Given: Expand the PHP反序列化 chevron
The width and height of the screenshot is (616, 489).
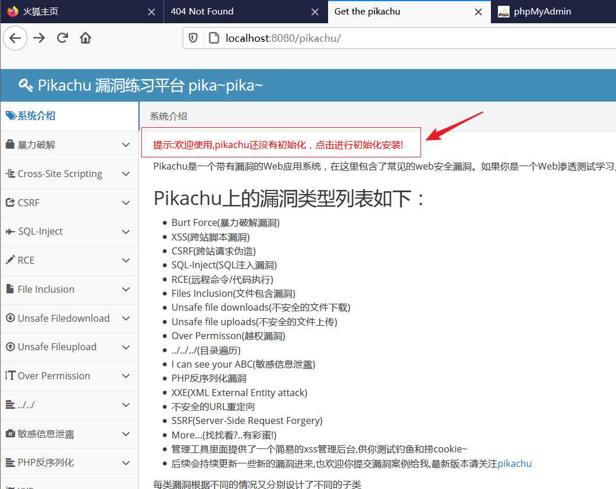Looking at the screenshot, I should 126,463.
